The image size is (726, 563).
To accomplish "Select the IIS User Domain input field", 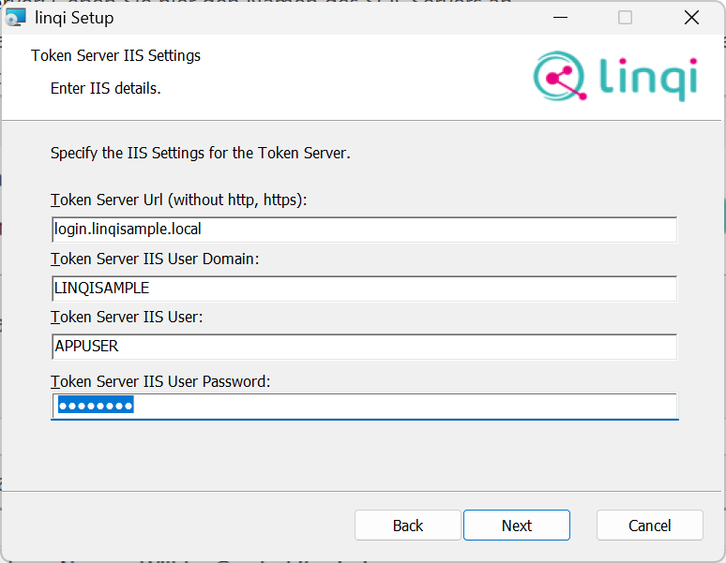I will point(364,289).
